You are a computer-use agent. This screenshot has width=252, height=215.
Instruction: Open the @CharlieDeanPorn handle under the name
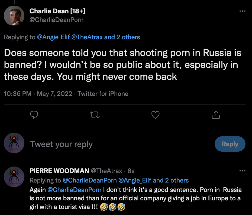pos(56,20)
